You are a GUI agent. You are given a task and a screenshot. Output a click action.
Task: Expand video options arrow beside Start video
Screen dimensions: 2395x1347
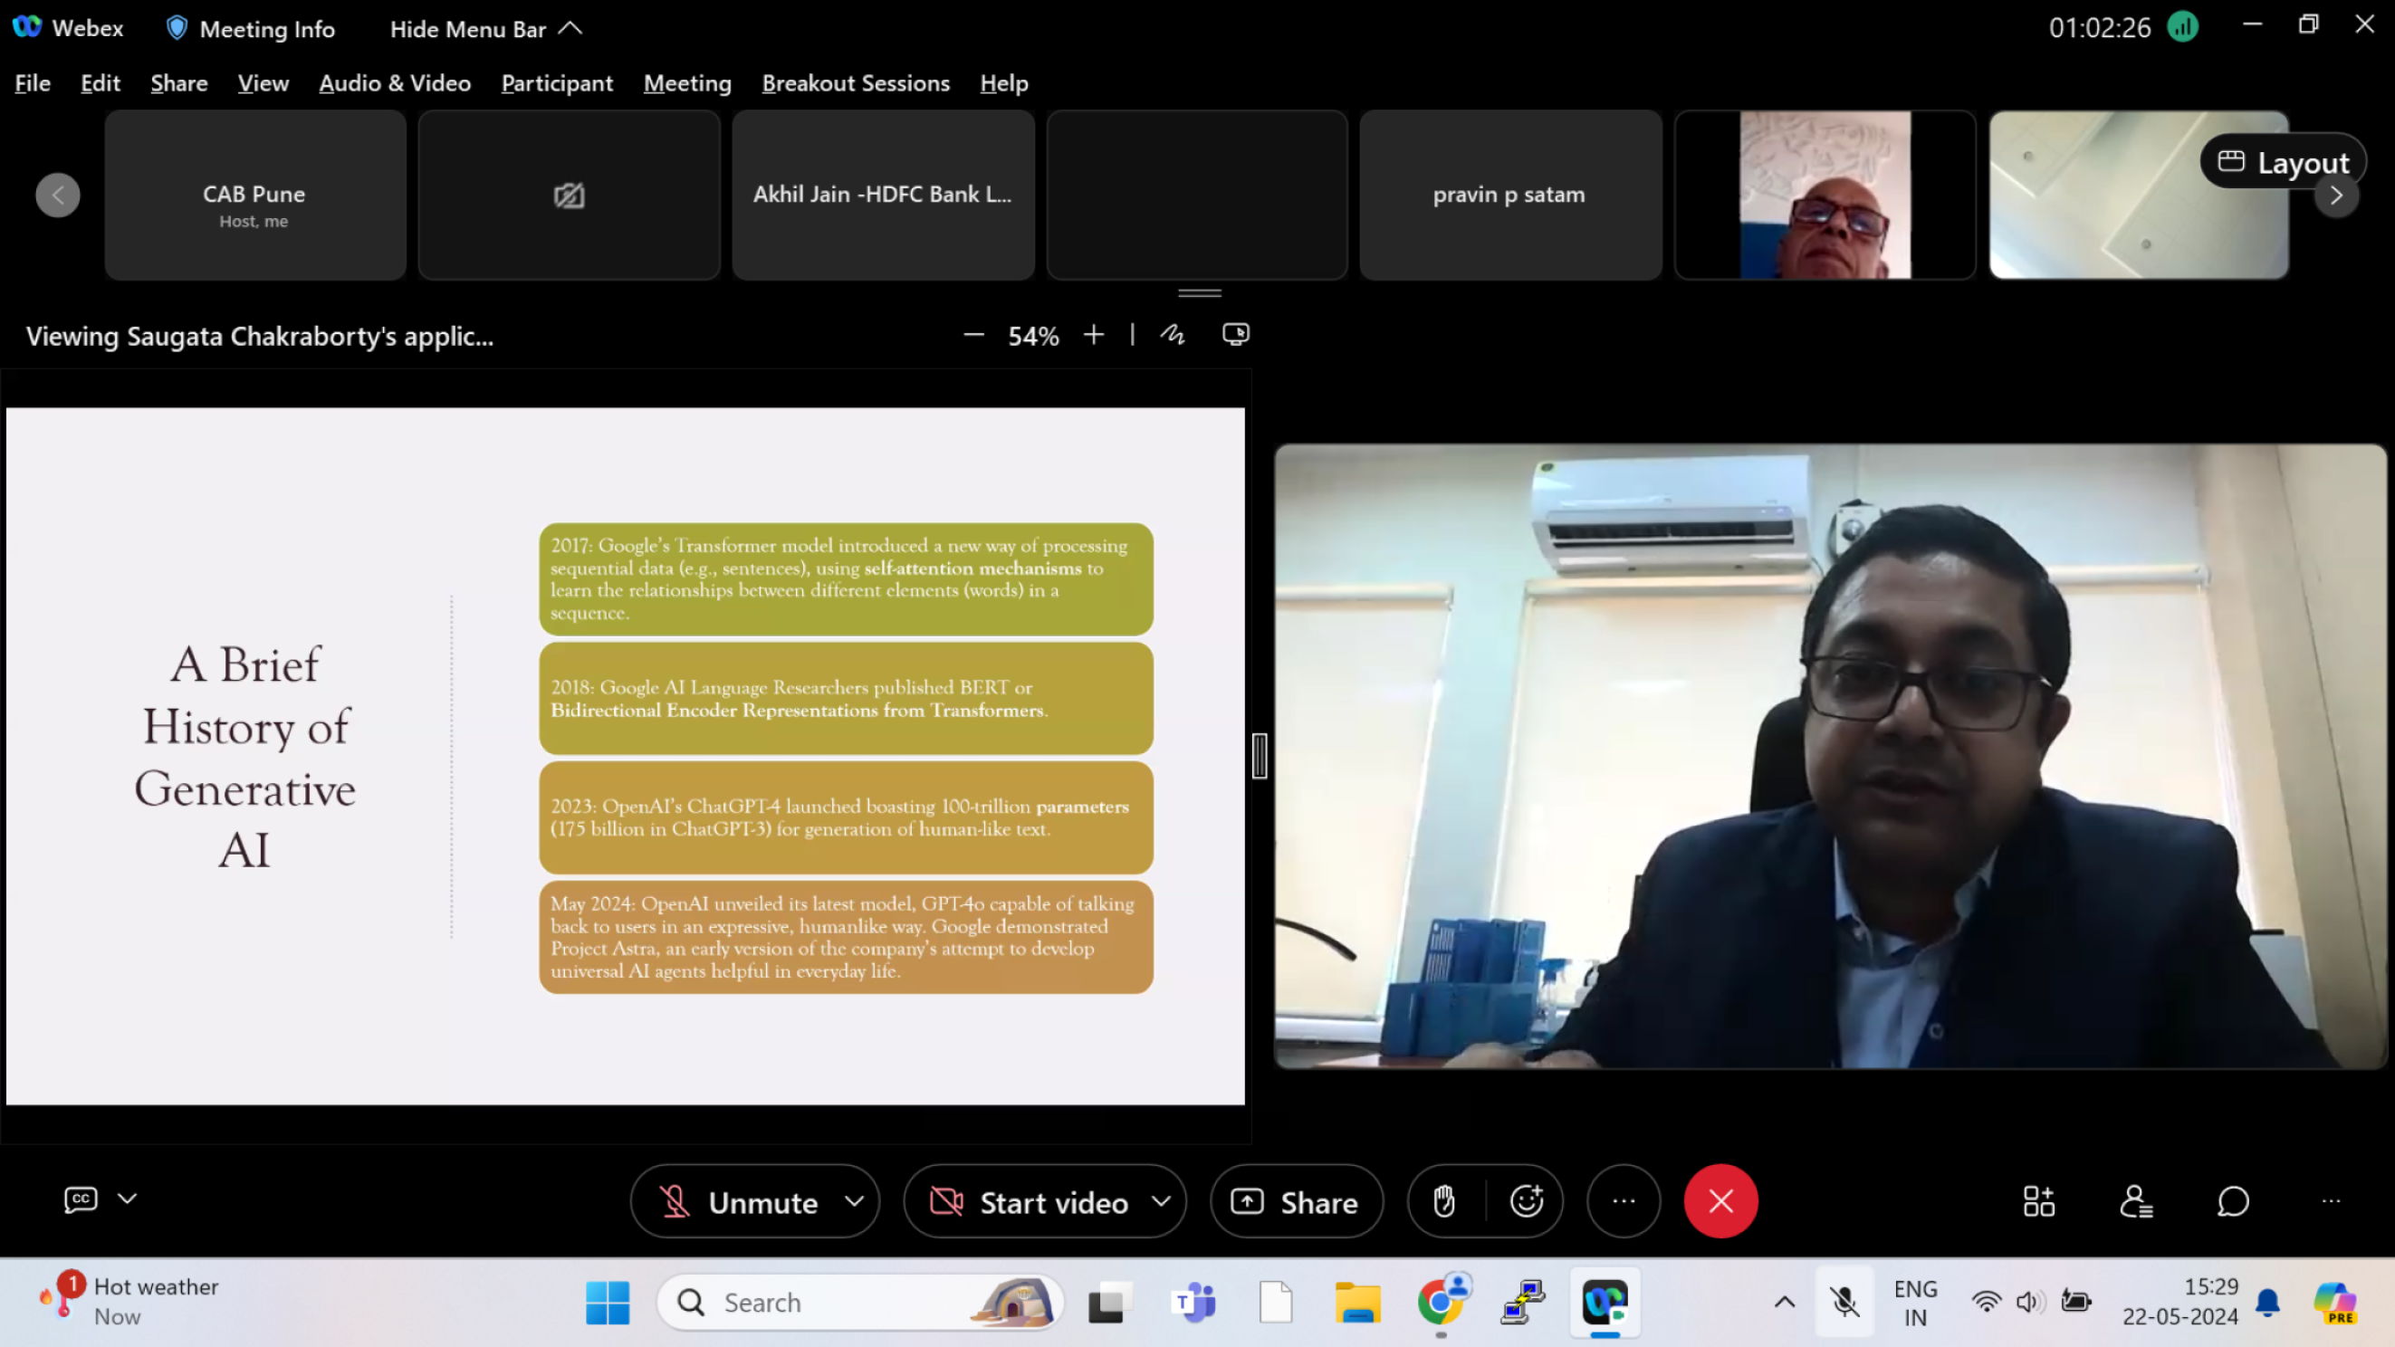click(1160, 1201)
